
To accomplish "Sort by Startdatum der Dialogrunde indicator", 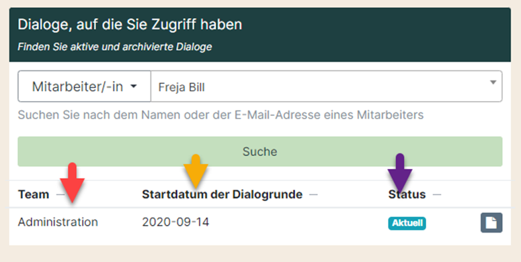I will tap(313, 194).
